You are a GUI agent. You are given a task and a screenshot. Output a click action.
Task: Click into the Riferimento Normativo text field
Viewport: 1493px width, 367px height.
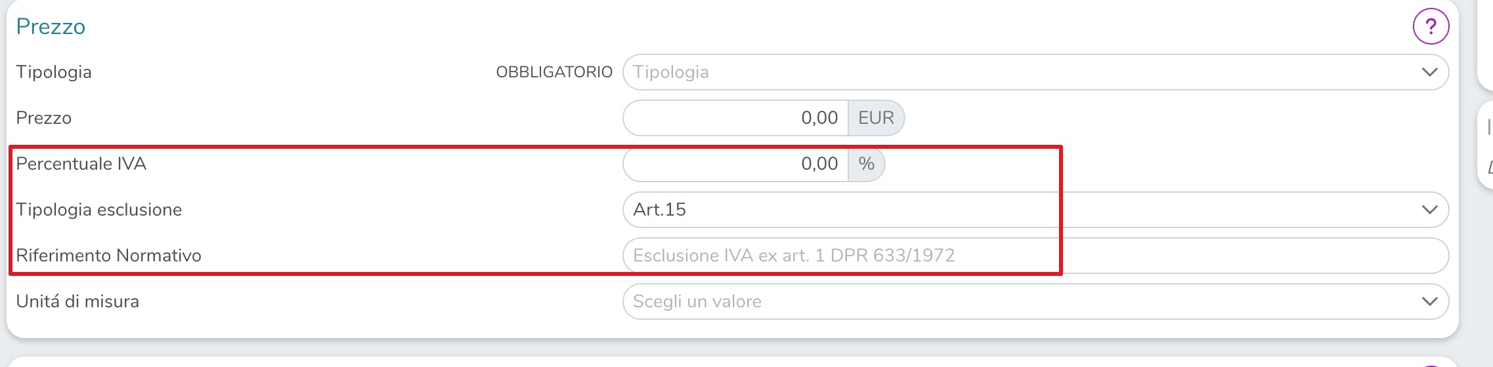tap(1035, 256)
